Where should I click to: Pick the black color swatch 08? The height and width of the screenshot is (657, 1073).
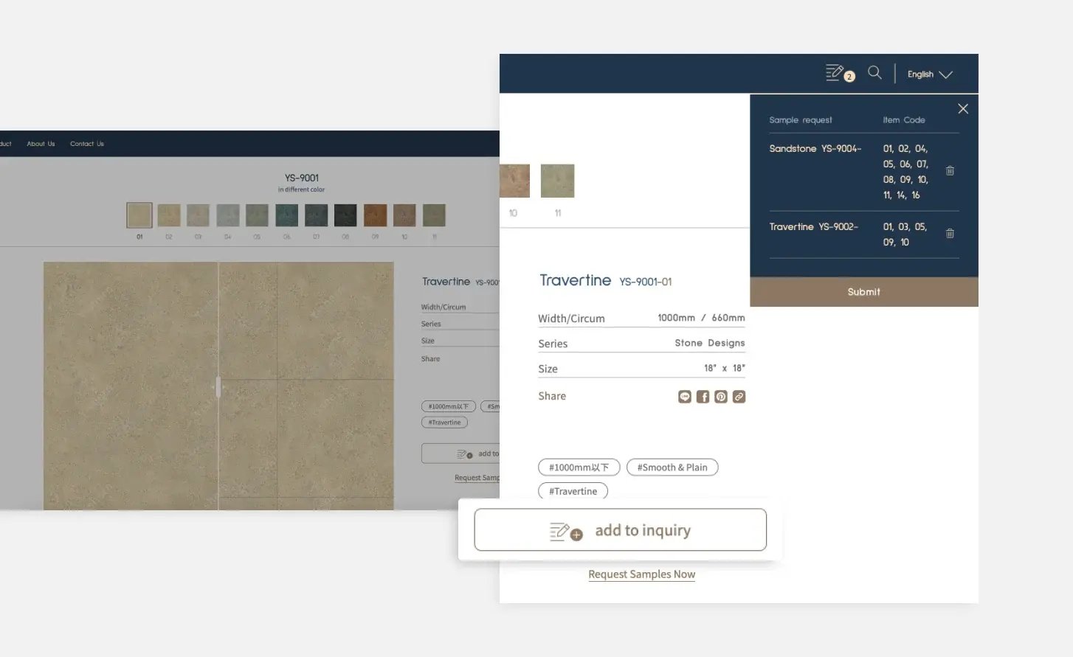pos(345,215)
